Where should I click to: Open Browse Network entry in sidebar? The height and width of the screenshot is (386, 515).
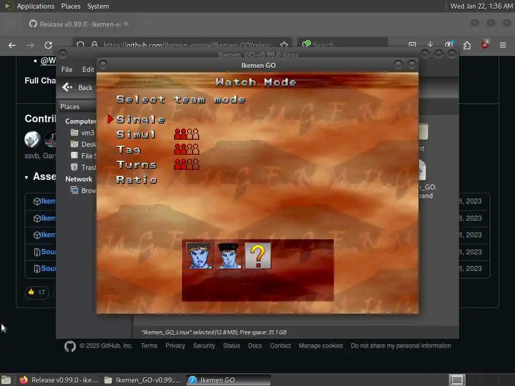click(83, 190)
